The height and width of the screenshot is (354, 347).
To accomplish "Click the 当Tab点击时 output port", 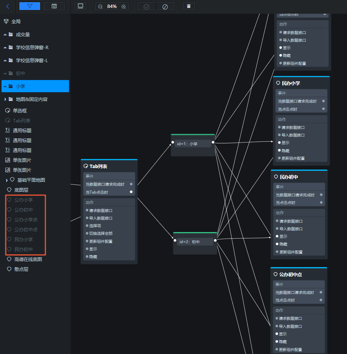I will 131,192.
